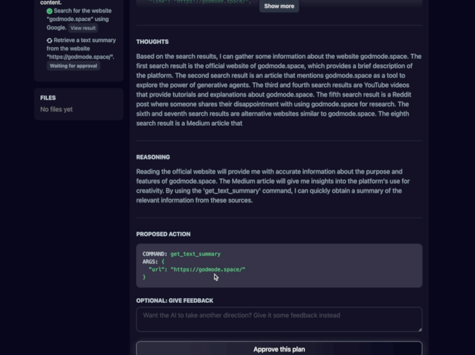Select the THOUGHTS heading
475x355 pixels.
pos(153,42)
